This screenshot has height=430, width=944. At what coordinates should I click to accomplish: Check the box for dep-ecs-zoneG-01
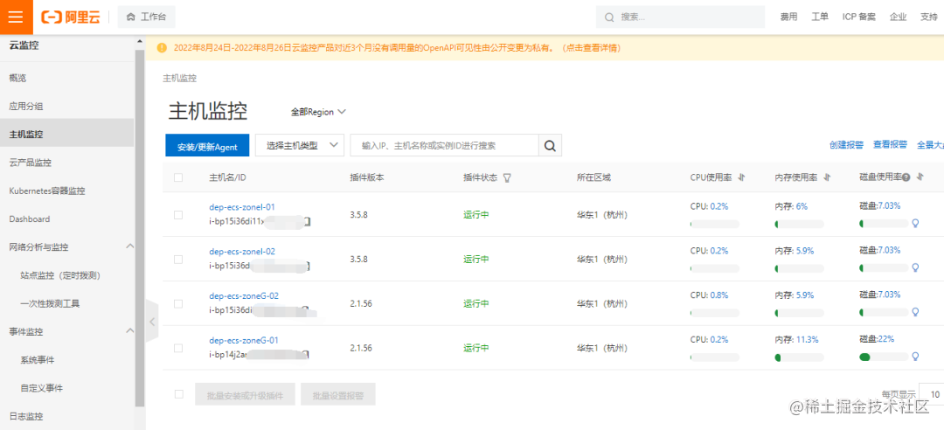[178, 348]
